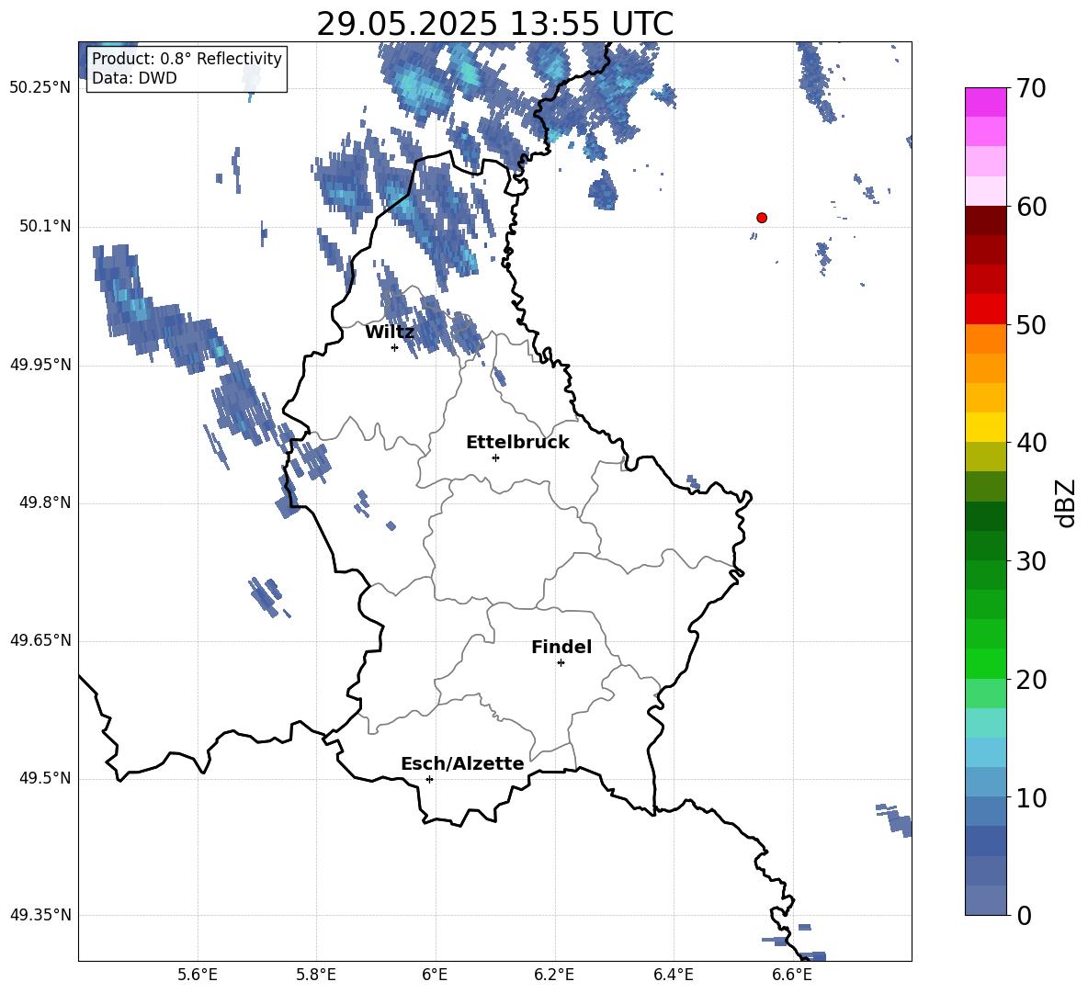
Task: Click the 49.5°N latitude label
Action: coord(45,778)
